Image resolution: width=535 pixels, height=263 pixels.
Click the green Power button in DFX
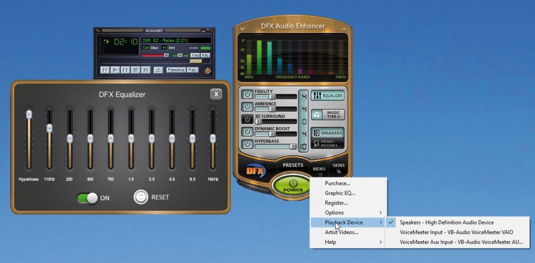tap(292, 185)
